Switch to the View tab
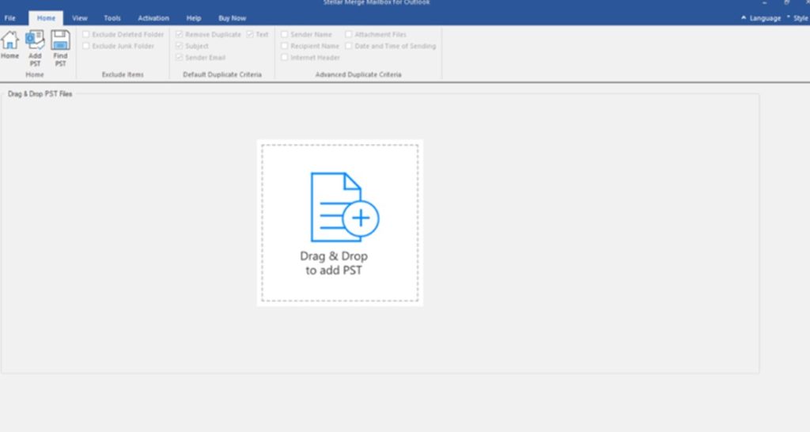 pos(80,18)
